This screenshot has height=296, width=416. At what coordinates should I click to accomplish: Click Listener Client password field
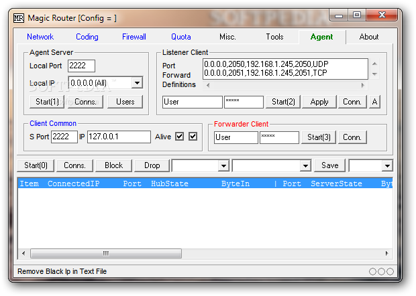coord(244,102)
